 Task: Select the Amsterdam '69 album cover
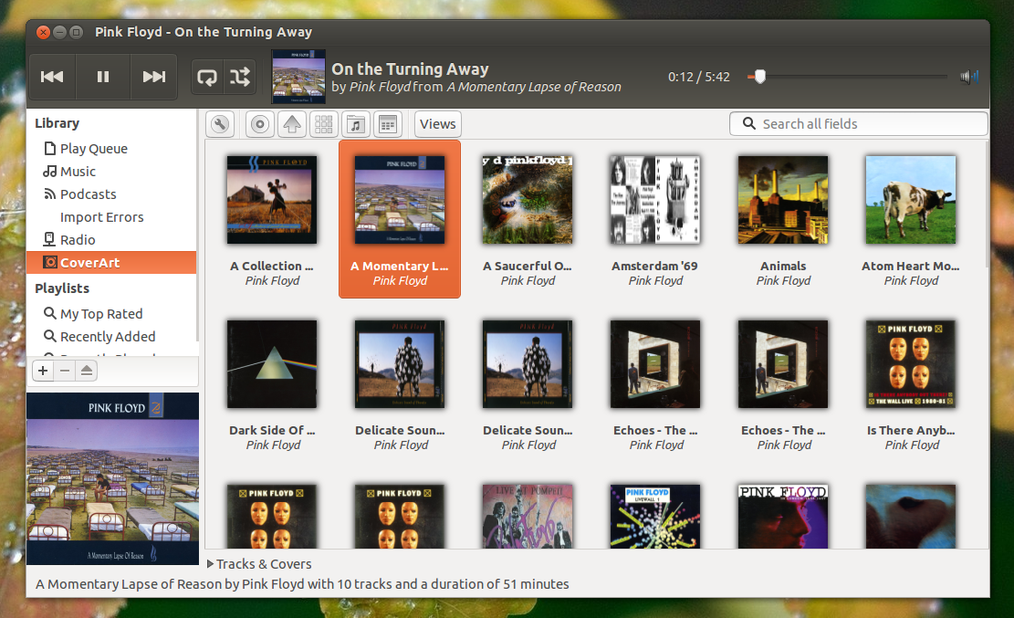point(655,200)
